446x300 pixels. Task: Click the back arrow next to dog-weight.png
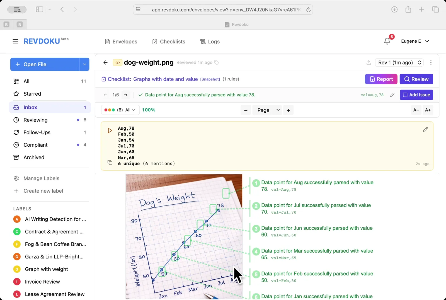tap(105, 62)
